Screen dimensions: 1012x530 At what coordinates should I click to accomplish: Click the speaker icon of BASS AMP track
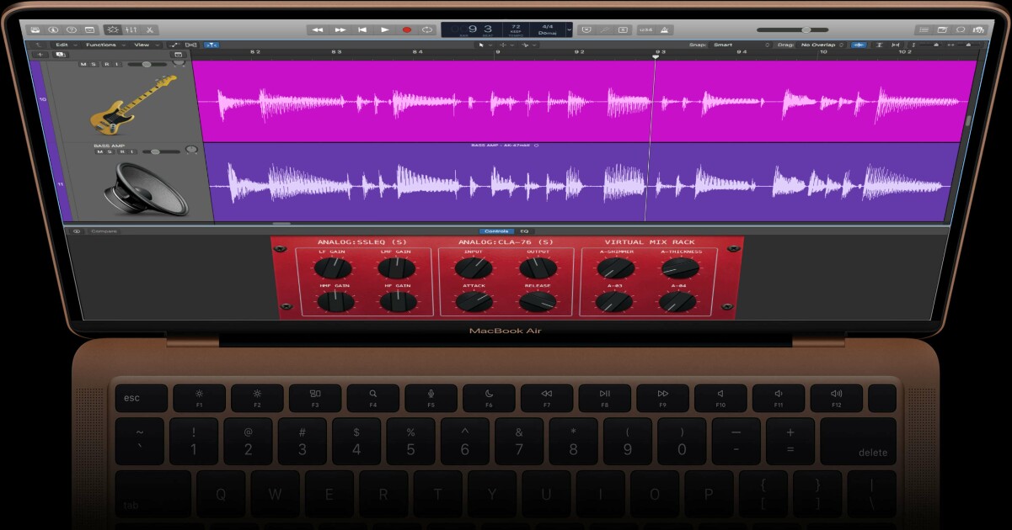(x=145, y=189)
